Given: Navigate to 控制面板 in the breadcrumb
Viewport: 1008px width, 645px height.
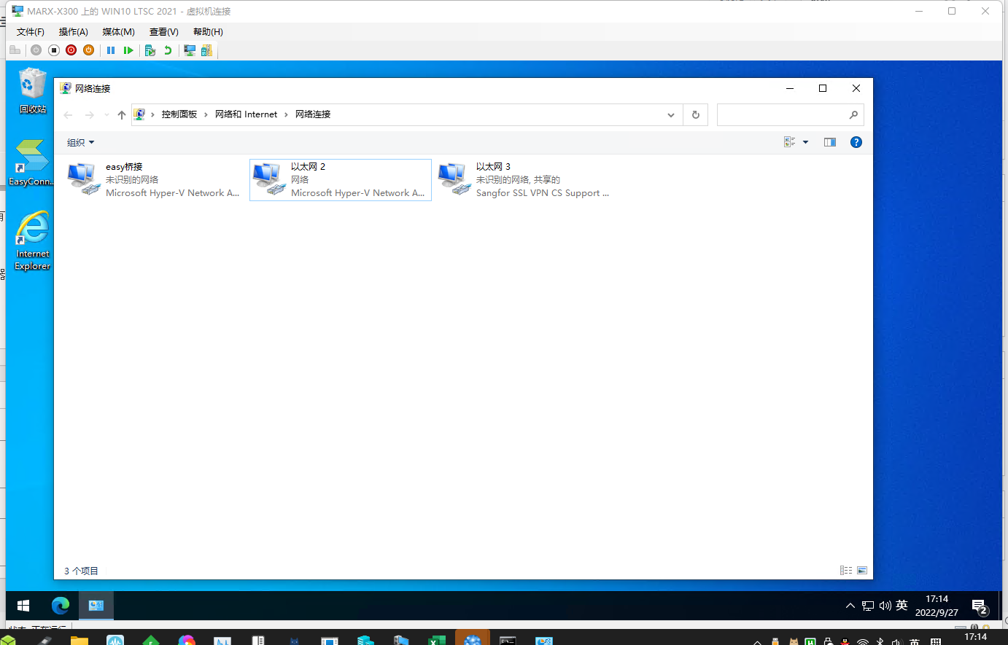Looking at the screenshot, I should pyautogui.click(x=179, y=114).
